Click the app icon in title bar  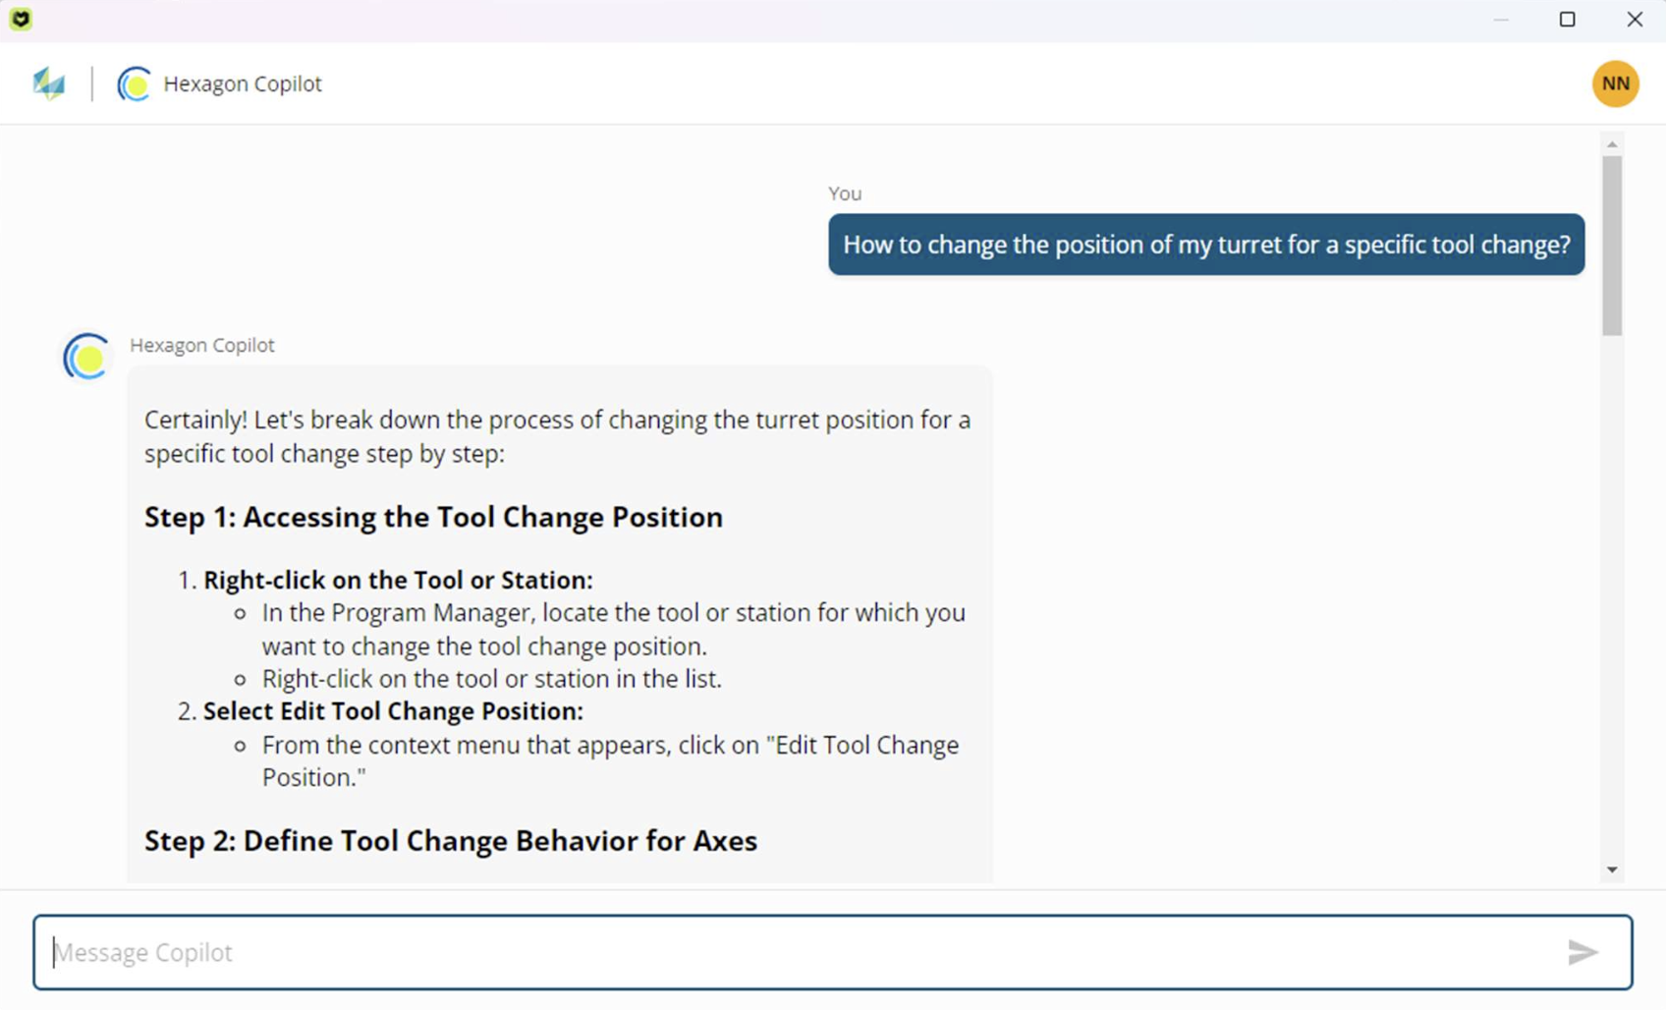(x=21, y=19)
